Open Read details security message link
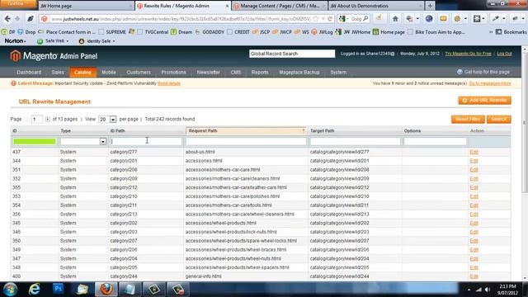 [169, 83]
